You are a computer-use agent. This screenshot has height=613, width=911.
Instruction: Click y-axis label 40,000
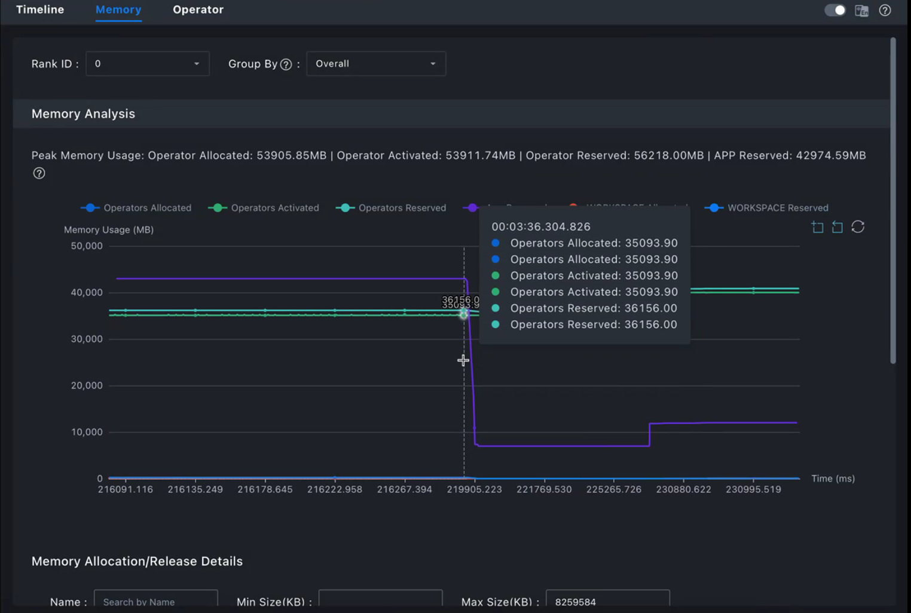tap(87, 292)
